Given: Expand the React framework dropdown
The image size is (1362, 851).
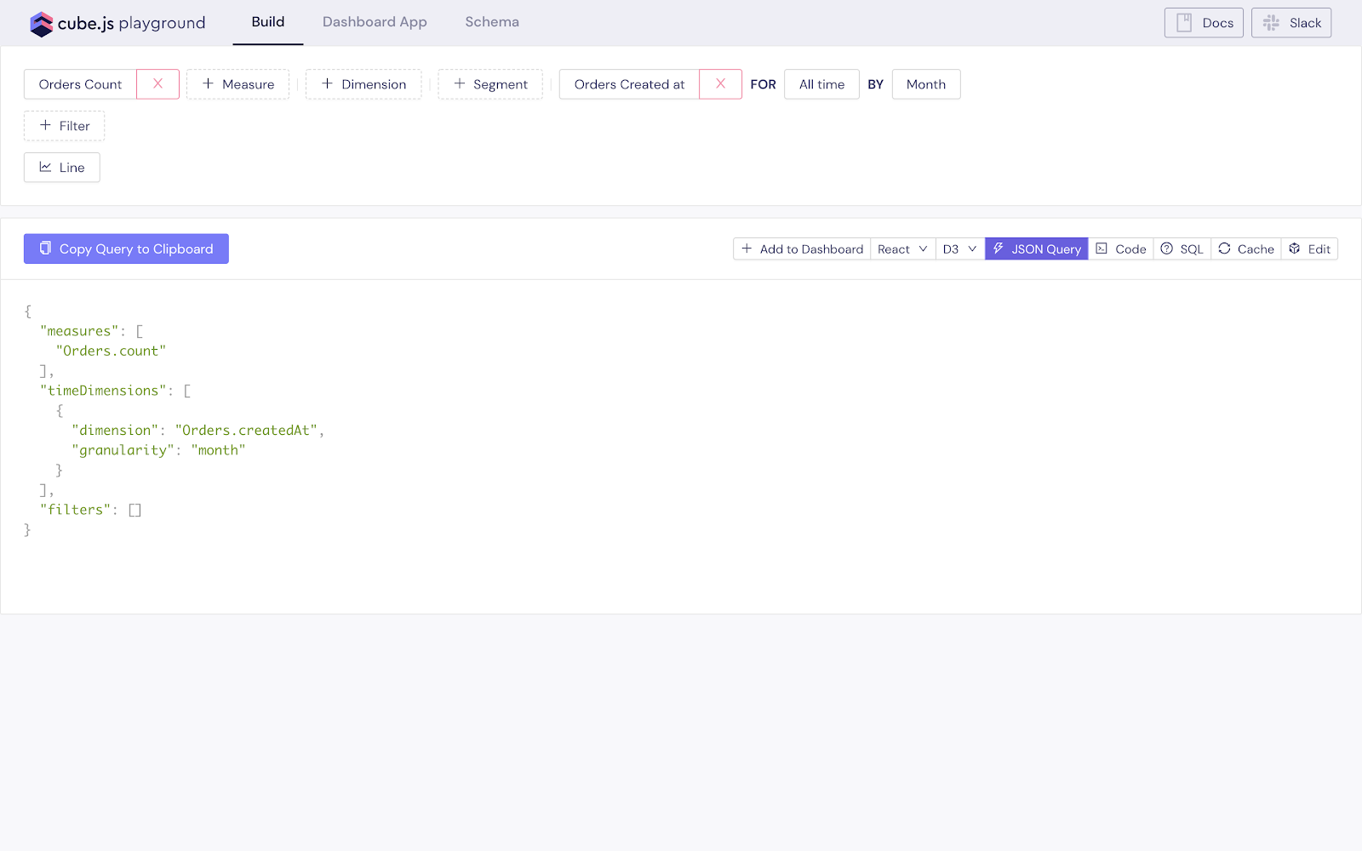Looking at the screenshot, I should [902, 248].
